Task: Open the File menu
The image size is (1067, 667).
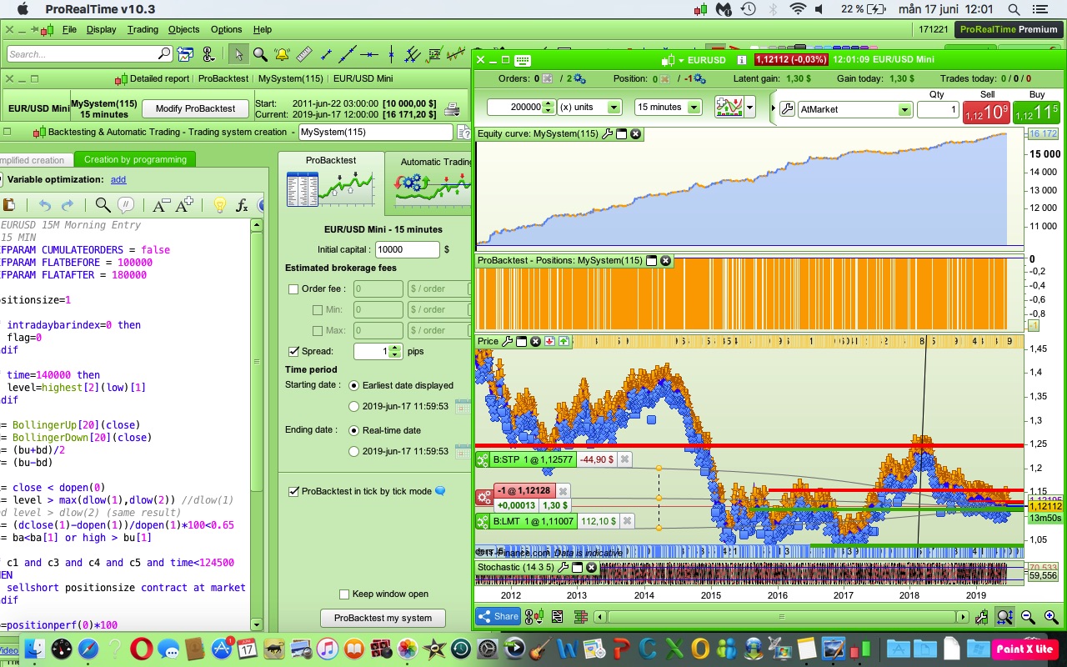Action: coord(69,29)
